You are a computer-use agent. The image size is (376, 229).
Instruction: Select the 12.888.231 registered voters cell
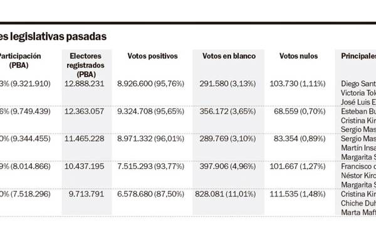point(85,83)
